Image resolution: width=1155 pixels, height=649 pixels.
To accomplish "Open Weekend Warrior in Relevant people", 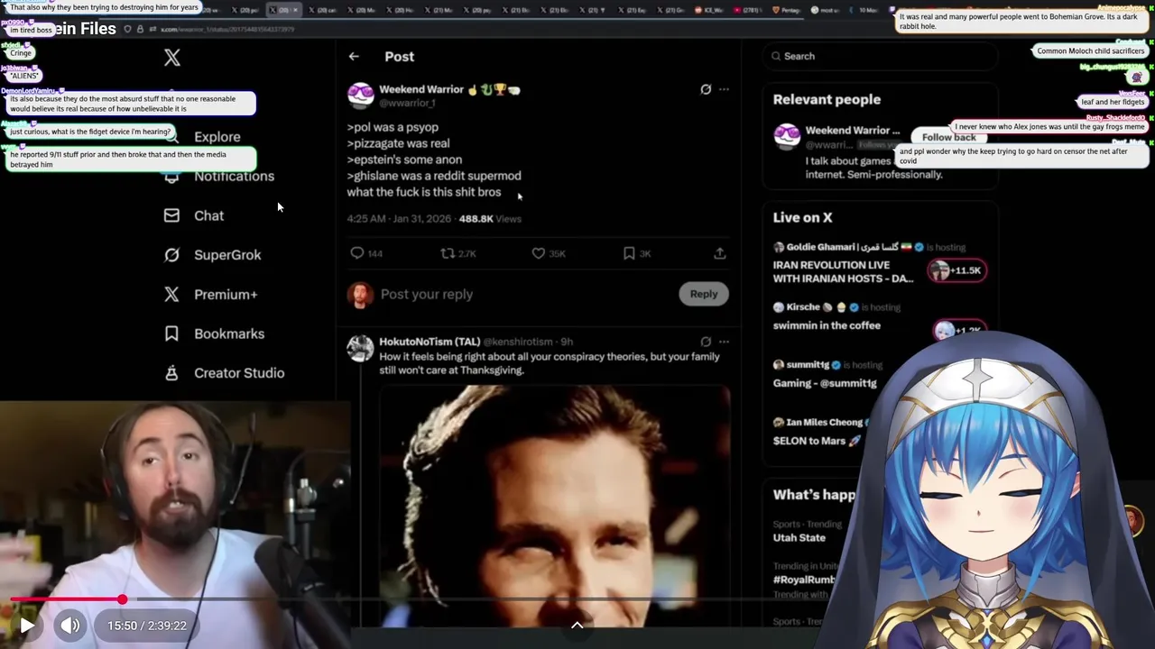I will coord(852,131).
